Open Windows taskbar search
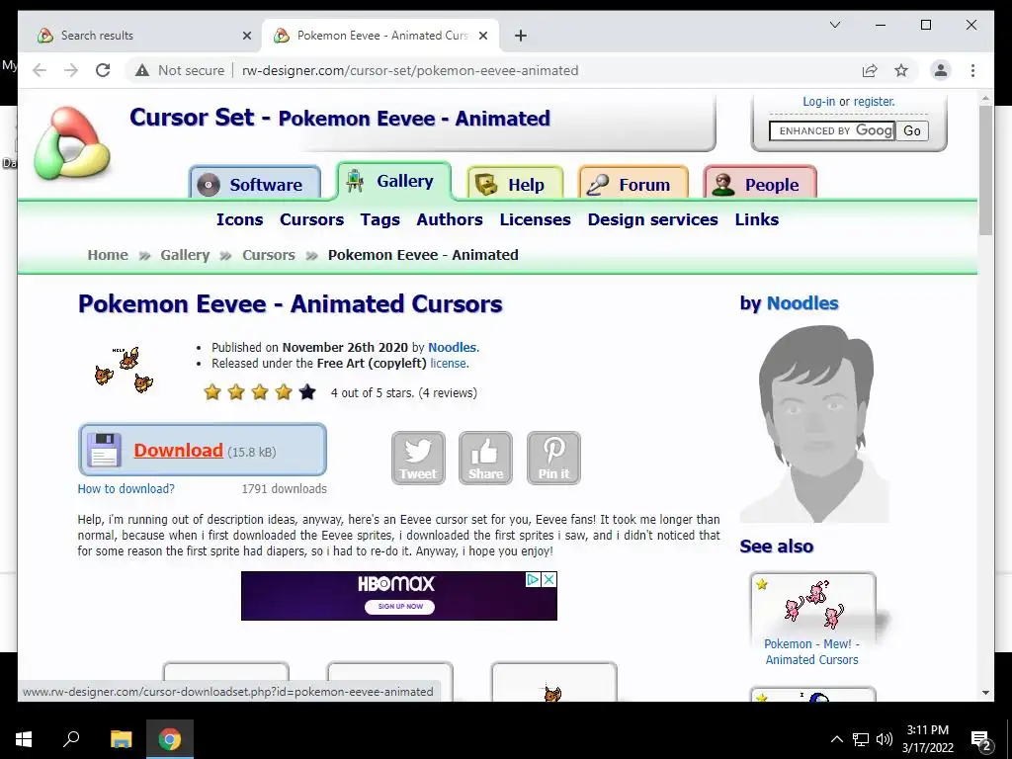Image resolution: width=1012 pixels, height=759 pixels. coord(71,739)
